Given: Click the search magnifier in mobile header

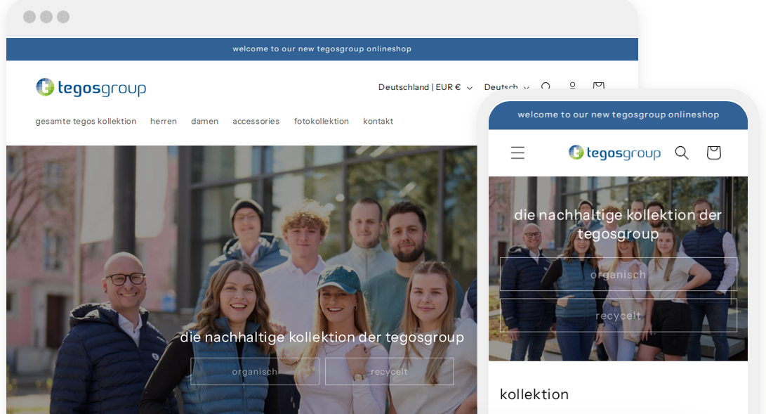Looking at the screenshot, I should coord(682,153).
